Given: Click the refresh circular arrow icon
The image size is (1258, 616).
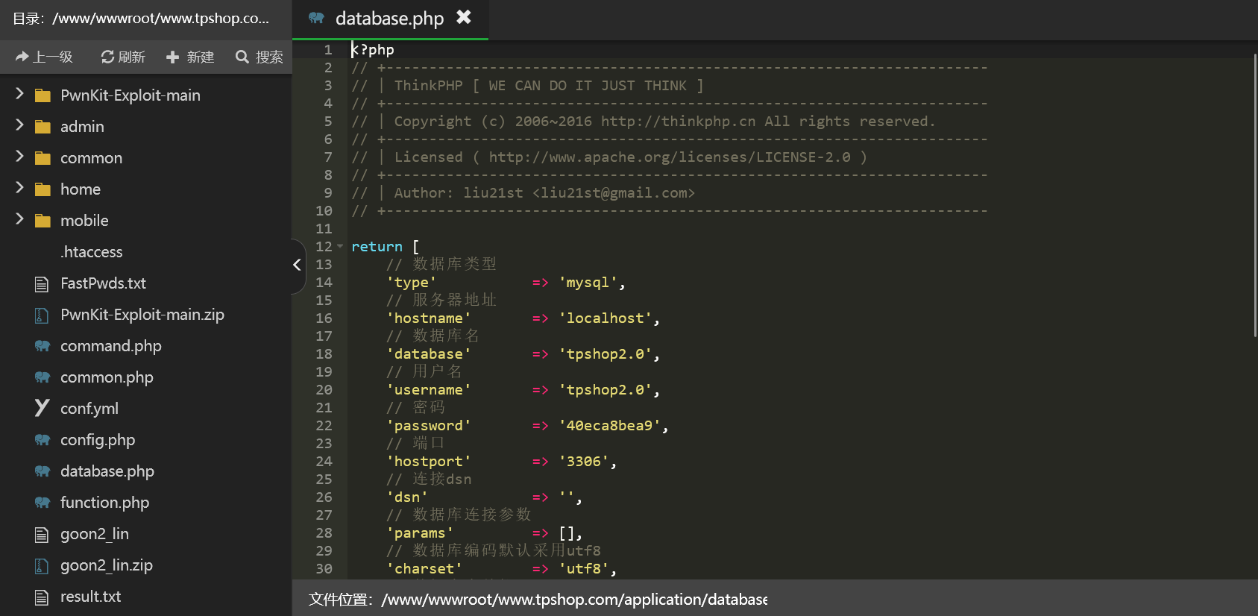Looking at the screenshot, I should 107,57.
